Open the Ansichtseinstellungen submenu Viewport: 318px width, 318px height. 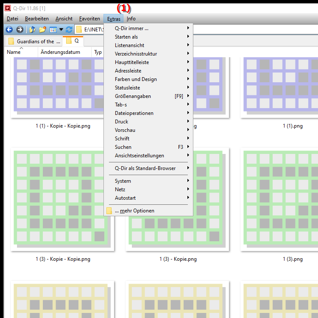click(148, 156)
